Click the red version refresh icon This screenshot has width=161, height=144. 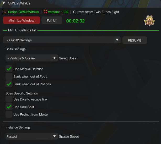[45, 12]
